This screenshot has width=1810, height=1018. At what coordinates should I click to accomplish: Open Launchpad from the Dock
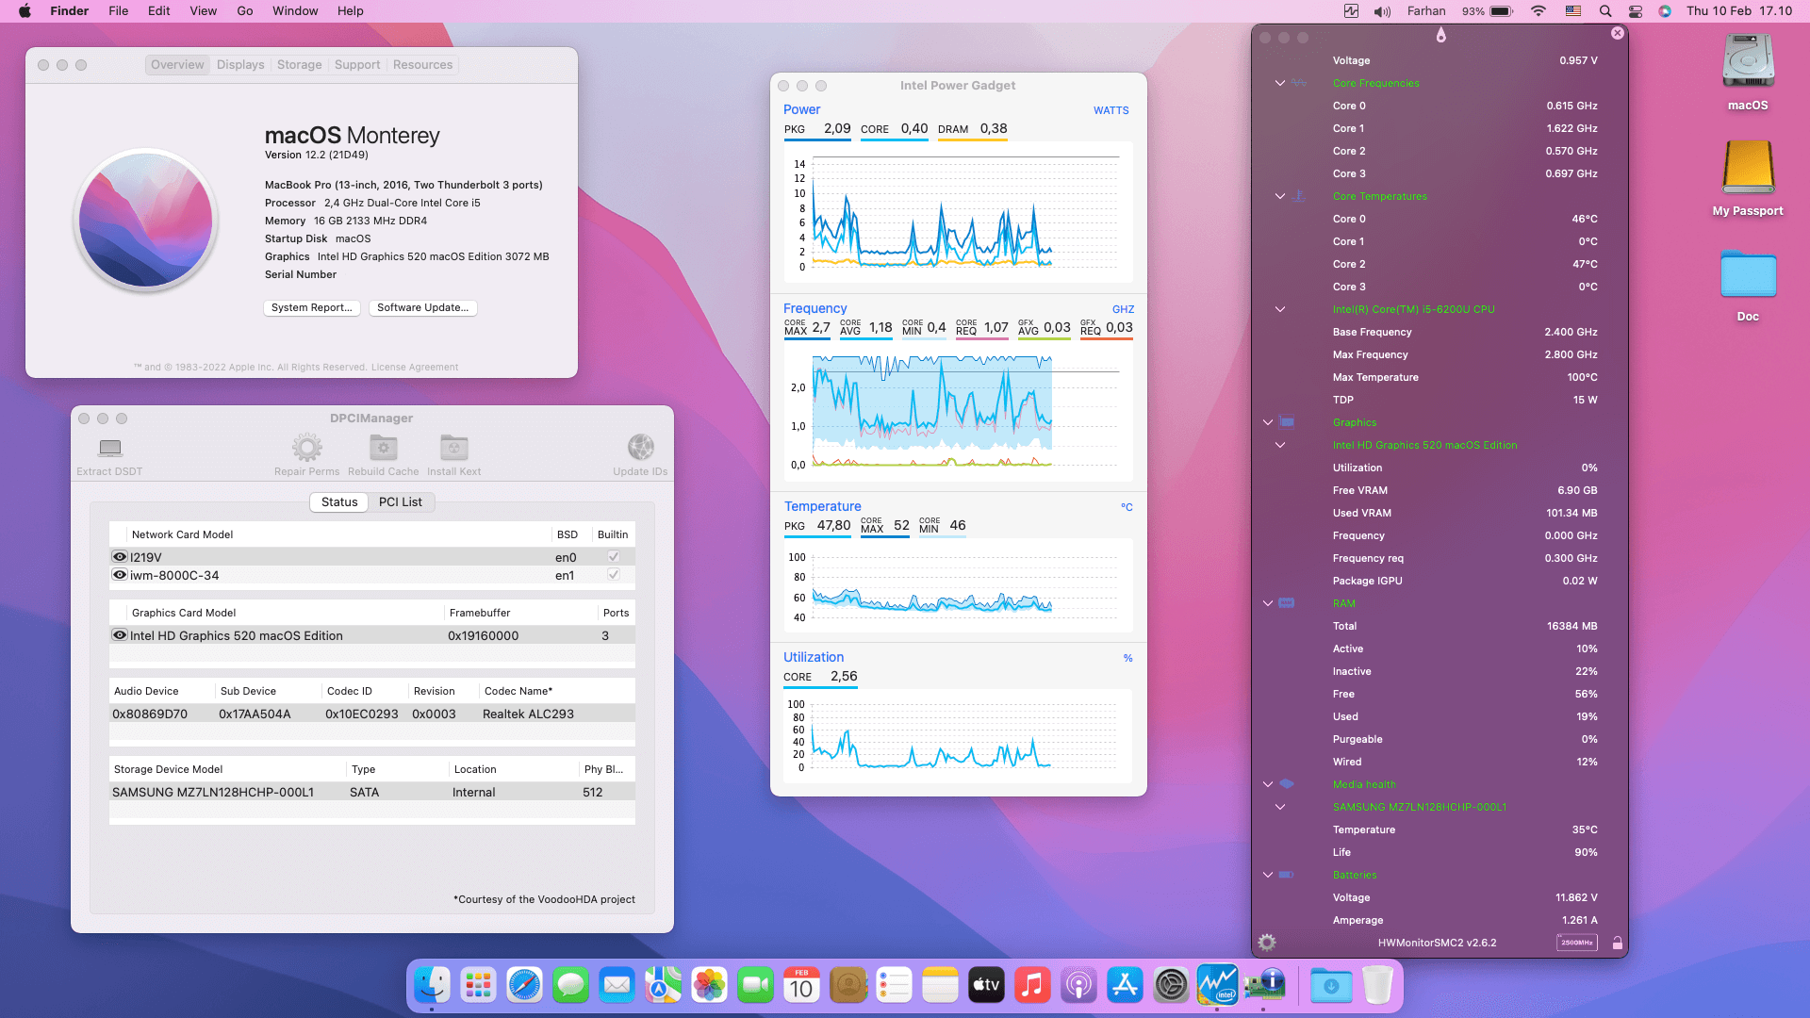point(478,986)
